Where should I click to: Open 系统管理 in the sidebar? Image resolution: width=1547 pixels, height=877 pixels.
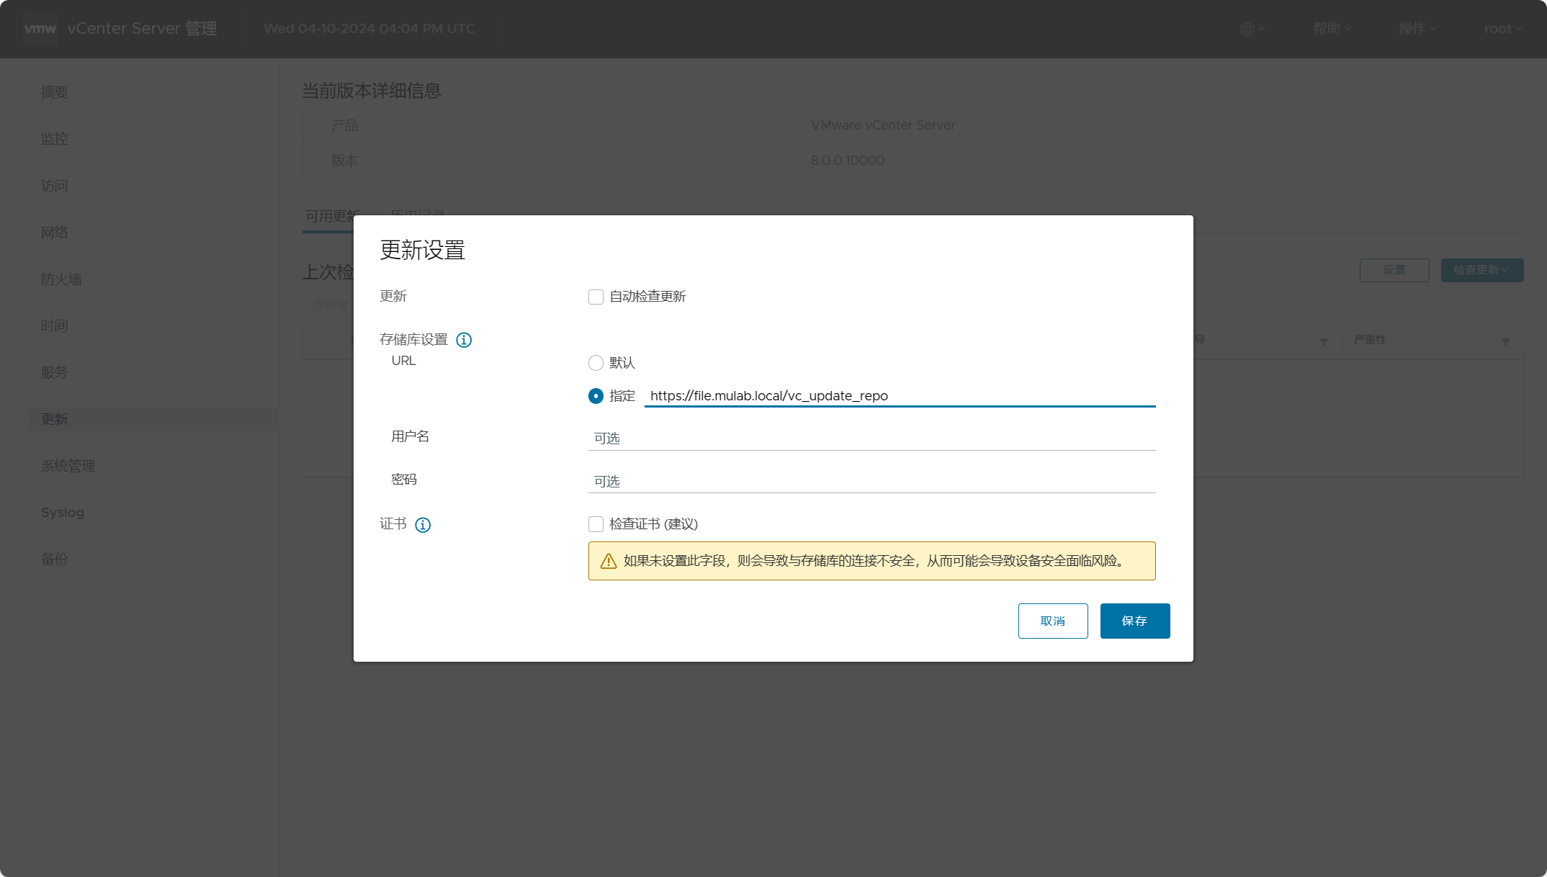[x=68, y=466]
